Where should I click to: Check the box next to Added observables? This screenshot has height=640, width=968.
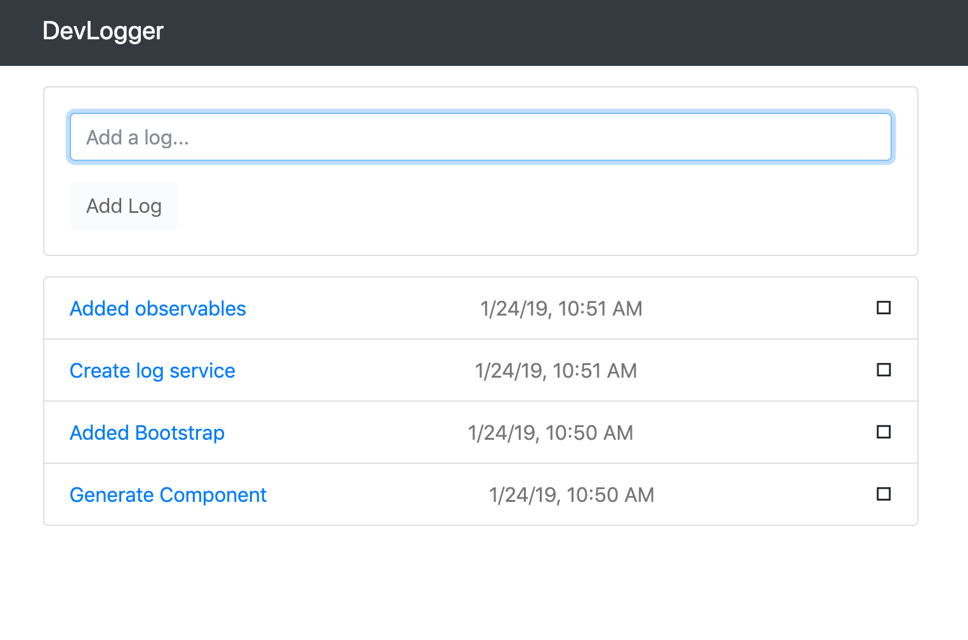[x=884, y=308]
